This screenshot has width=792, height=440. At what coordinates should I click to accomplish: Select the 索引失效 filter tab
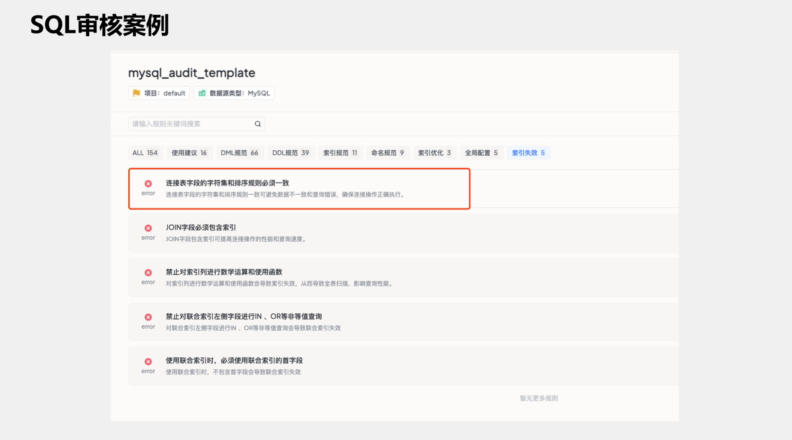pos(529,152)
